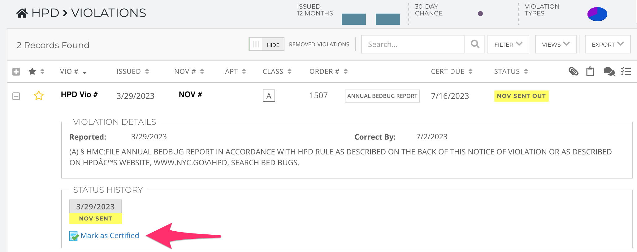Click the class A badge

(269, 96)
